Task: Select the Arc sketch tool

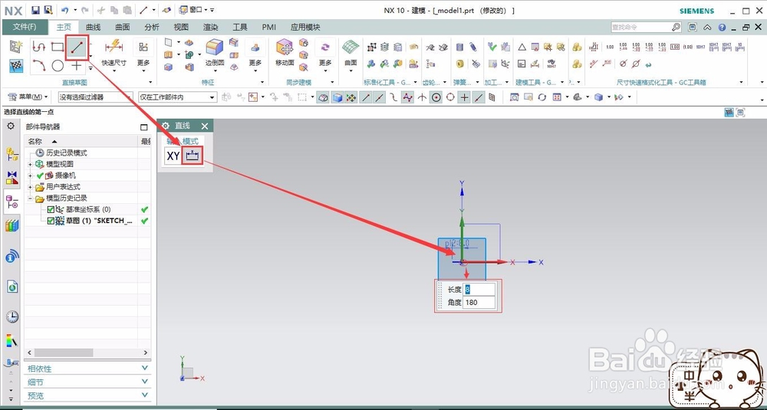Action: (x=38, y=64)
